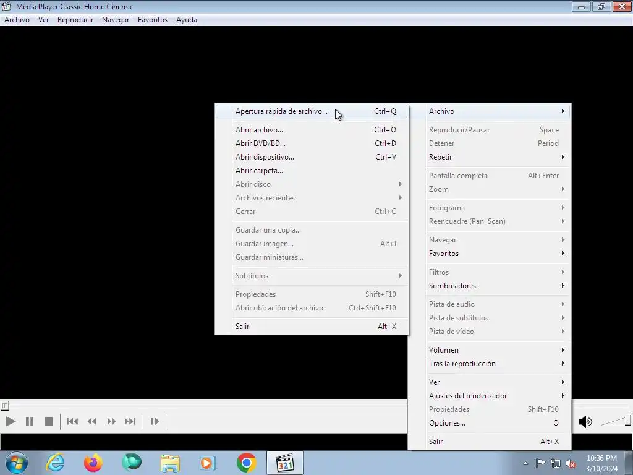Launch Internet Explorer from the taskbar
The image size is (633, 475).
click(55, 463)
